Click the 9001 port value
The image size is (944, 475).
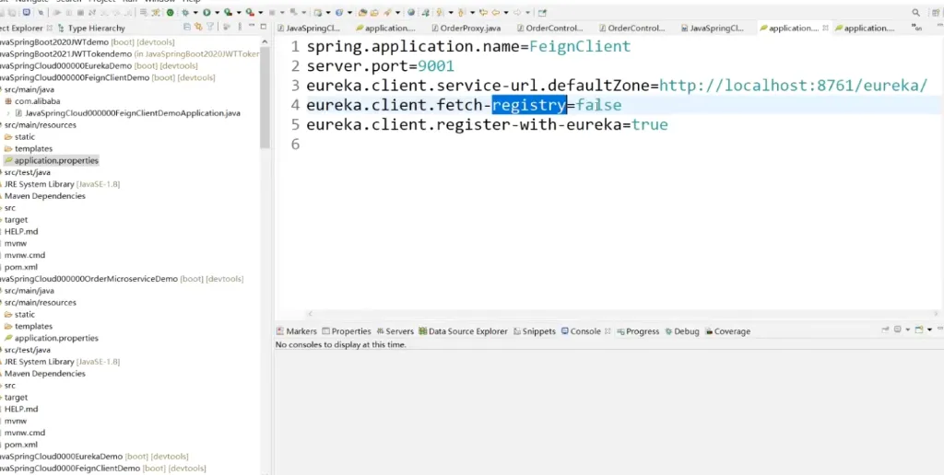point(436,66)
